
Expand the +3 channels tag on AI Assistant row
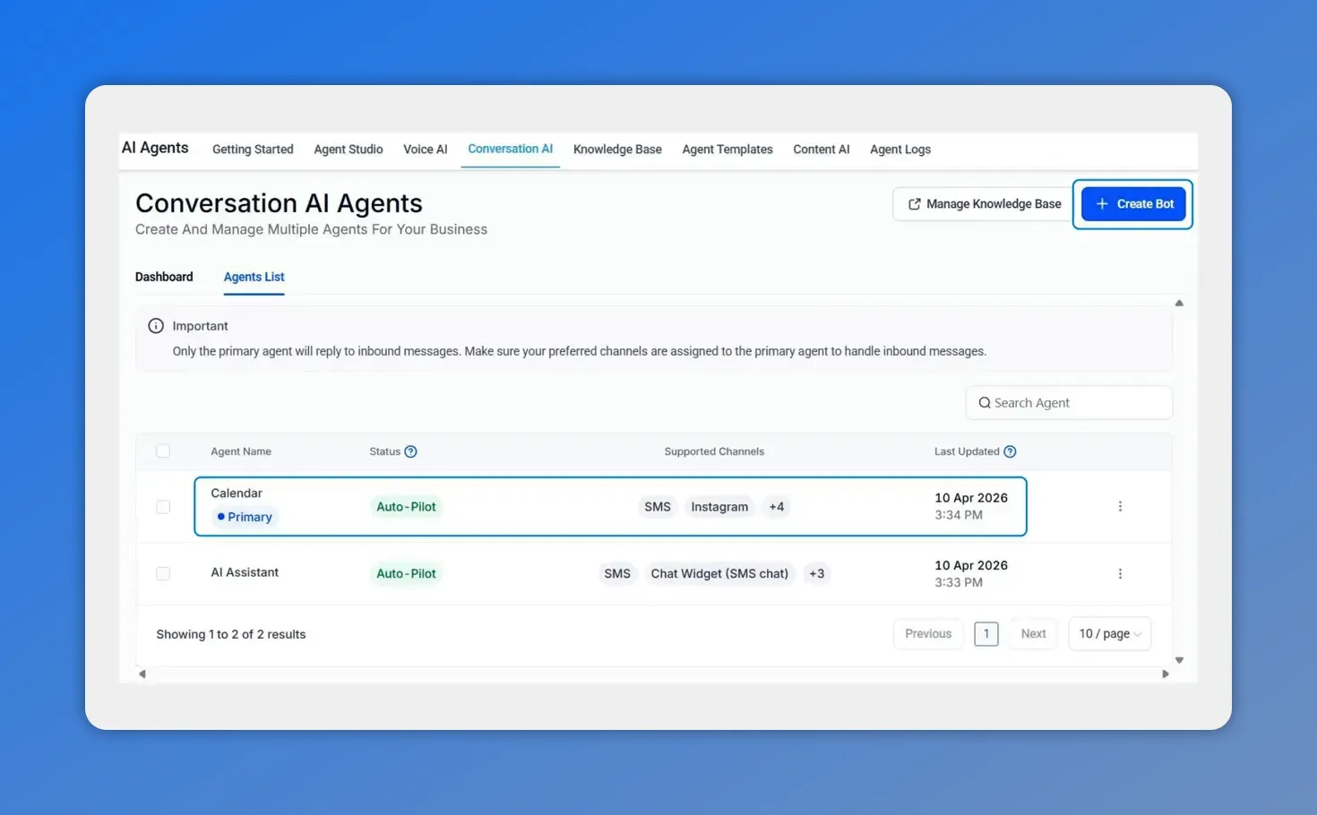coord(816,573)
